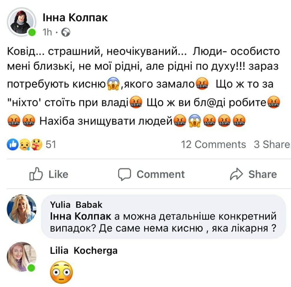
Task: Show the 51 reactions count list
Action: pyautogui.click(x=51, y=144)
